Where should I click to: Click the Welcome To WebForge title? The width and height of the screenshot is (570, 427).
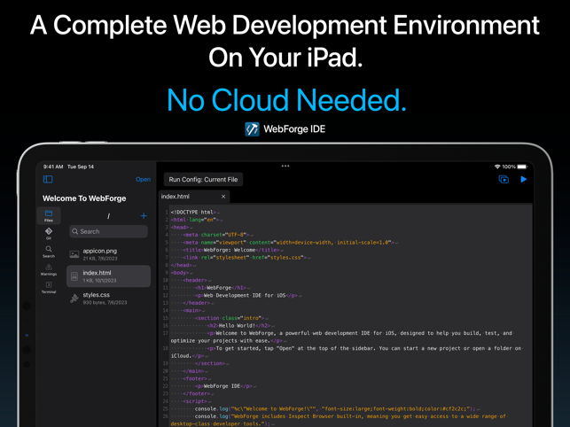pos(84,198)
